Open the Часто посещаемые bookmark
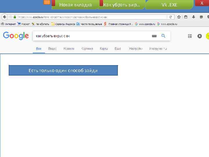The height and width of the screenshot is (157, 209). pos(89,24)
